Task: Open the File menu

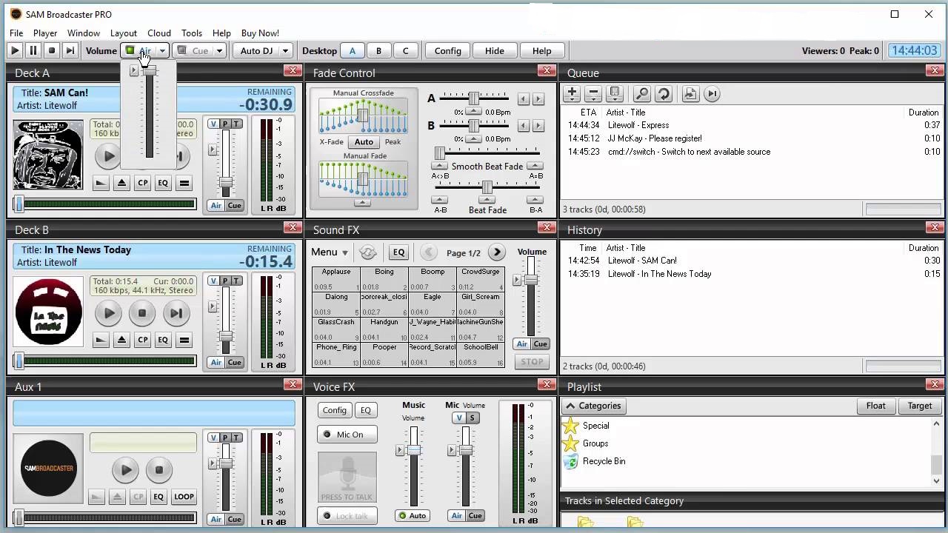Action: click(16, 33)
